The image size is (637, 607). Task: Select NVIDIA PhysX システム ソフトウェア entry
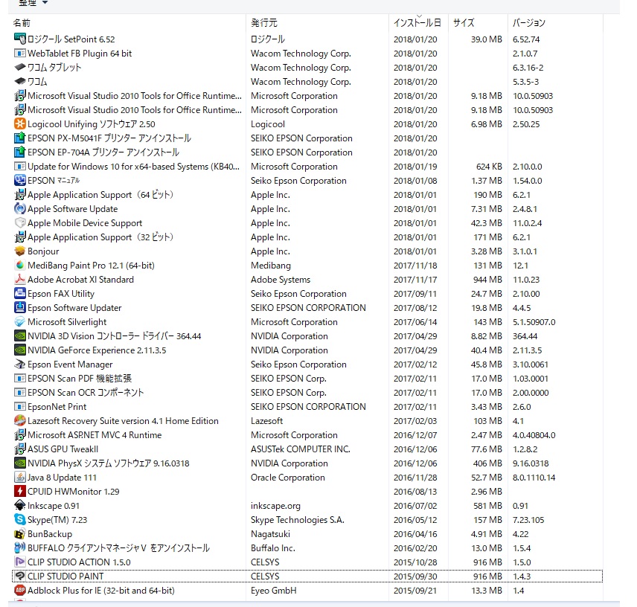click(x=307, y=463)
